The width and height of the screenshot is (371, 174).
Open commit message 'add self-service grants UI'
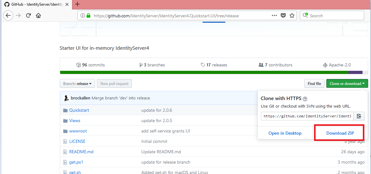pos(166,131)
